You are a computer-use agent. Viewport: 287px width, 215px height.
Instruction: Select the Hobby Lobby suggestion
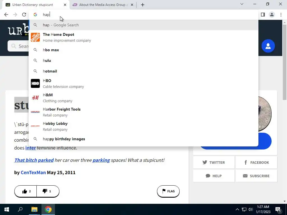[x=143, y=126]
